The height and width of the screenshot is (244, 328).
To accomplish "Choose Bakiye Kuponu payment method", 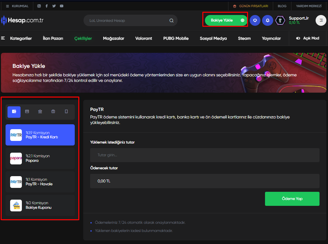I will click(x=40, y=205).
